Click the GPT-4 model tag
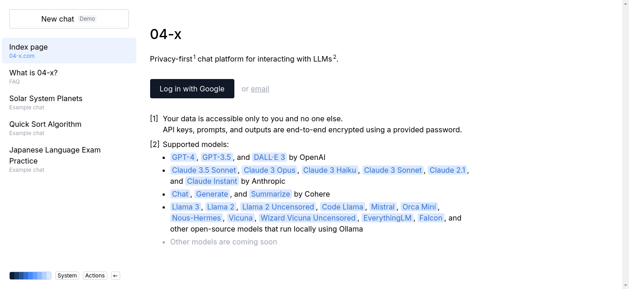 coord(183,157)
